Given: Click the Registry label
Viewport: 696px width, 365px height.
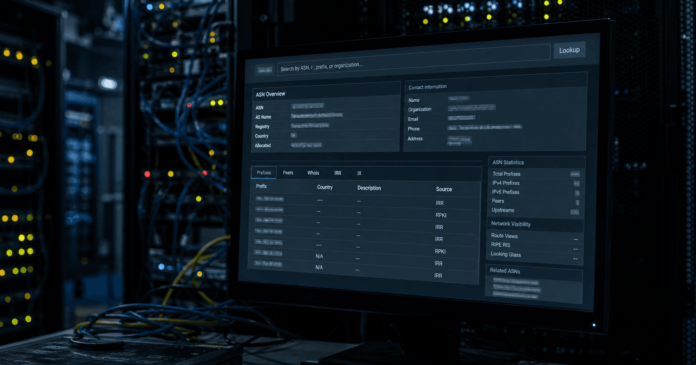Looking at the screenshot, I should (x=262, y=126).
